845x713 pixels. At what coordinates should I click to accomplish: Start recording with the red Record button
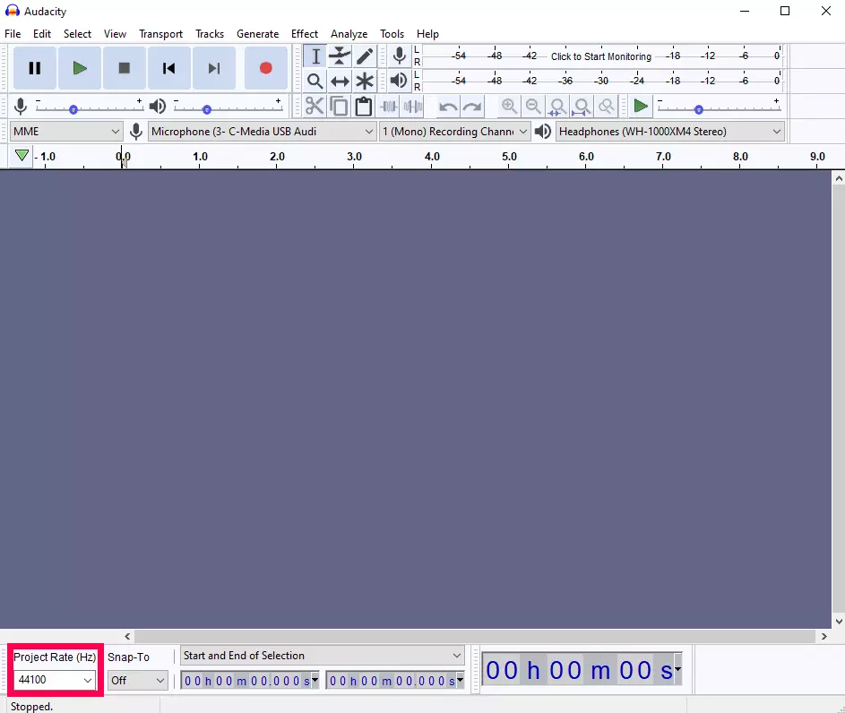(265, 68)
